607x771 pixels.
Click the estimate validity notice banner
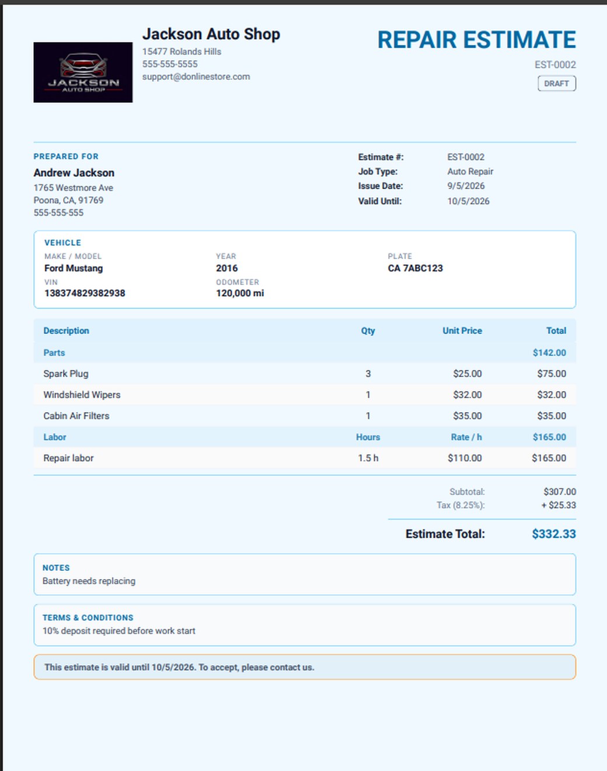(305, 667)
